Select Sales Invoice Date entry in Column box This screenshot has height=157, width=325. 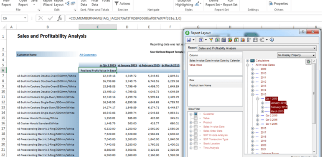pos(215,61)
